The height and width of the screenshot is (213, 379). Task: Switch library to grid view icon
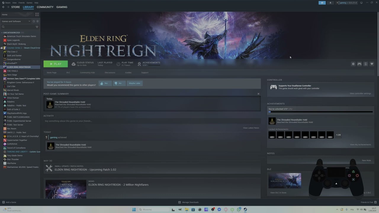point(37,14)
